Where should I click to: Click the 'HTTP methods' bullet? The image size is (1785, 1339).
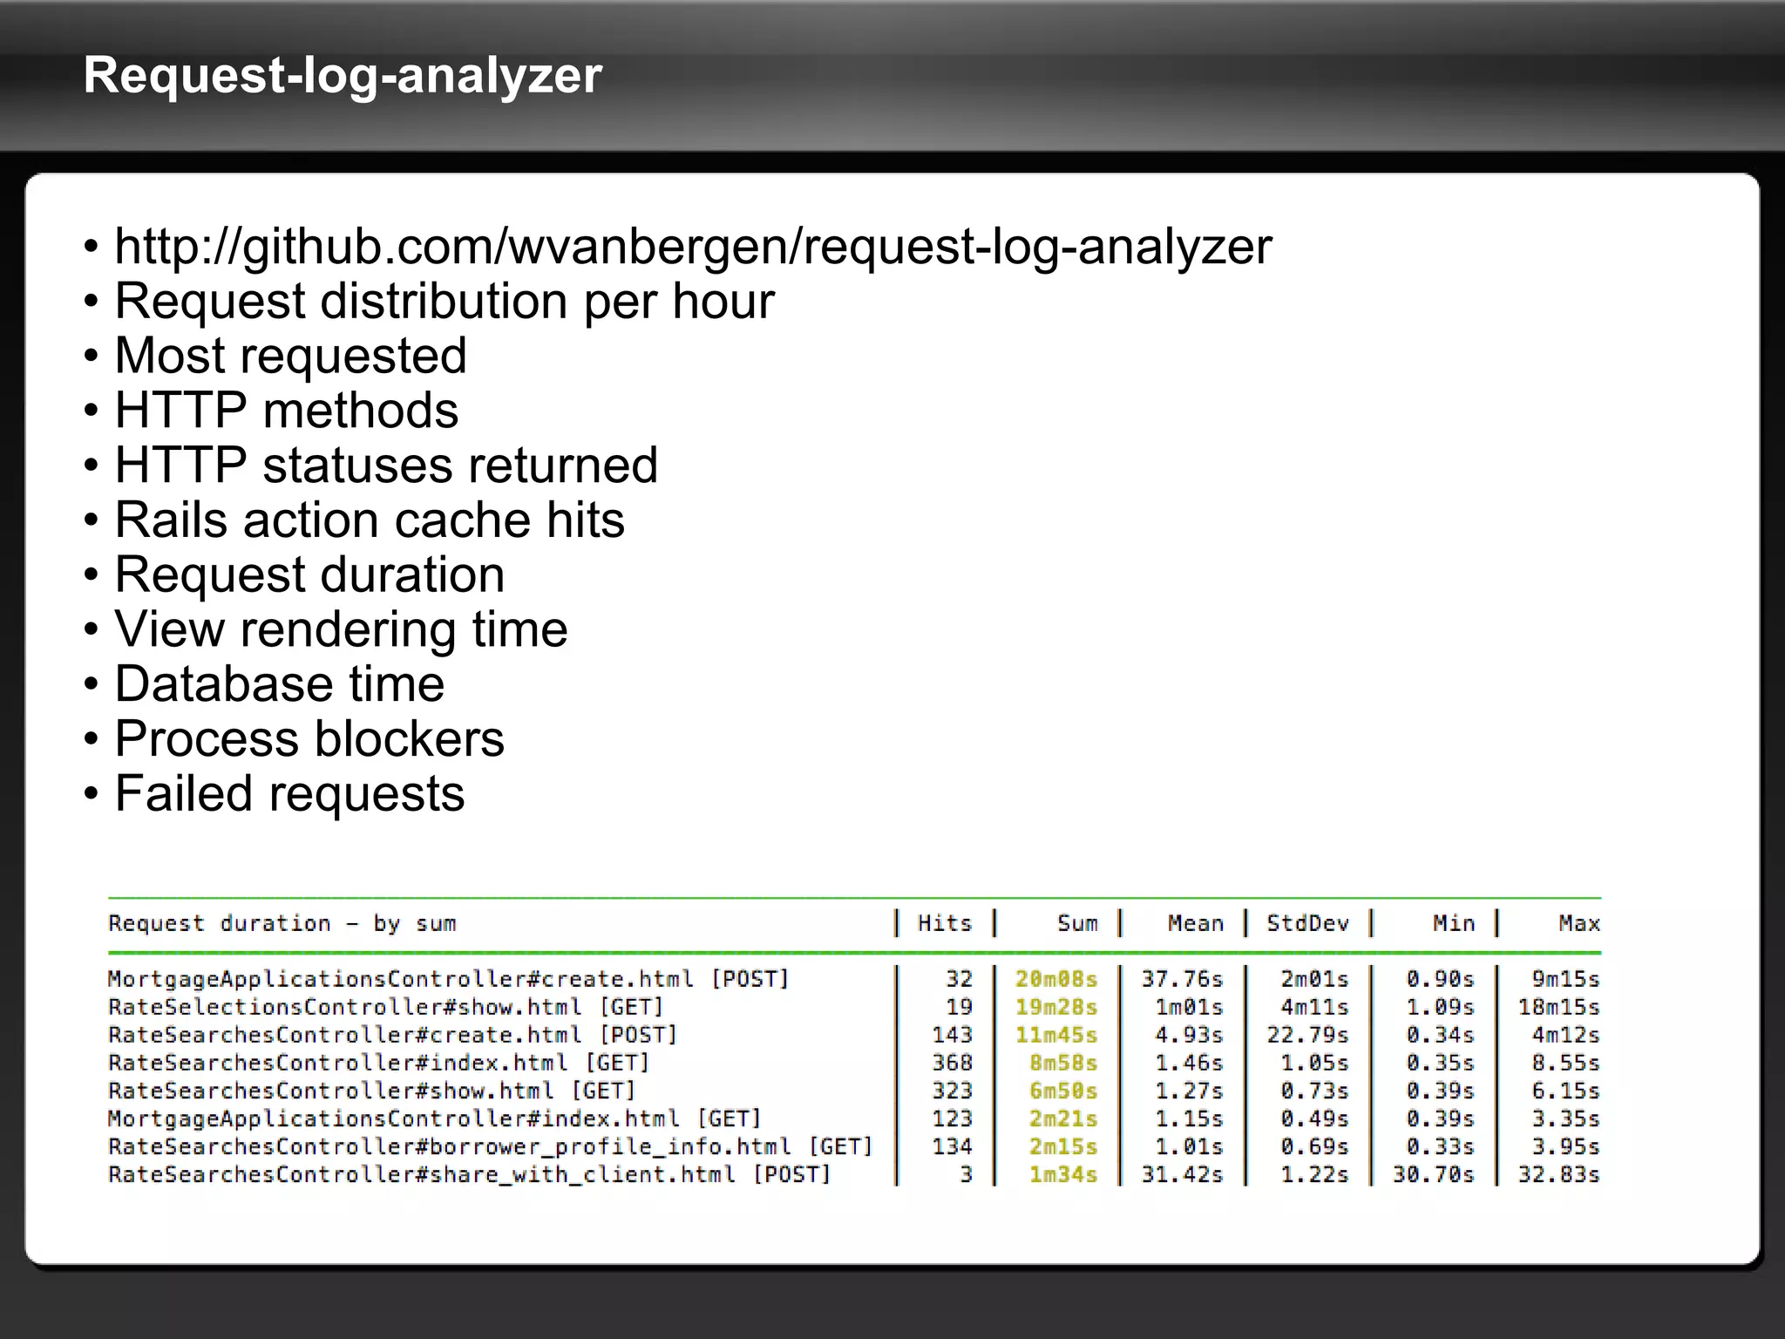(287, 411)
